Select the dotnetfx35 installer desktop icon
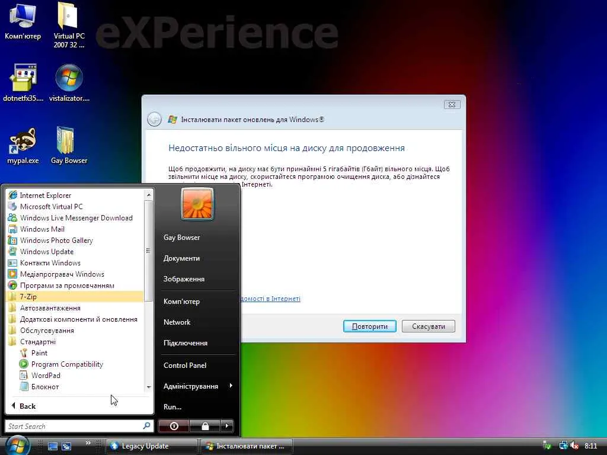This screenshot has width=607, height=455. [23, 83]
